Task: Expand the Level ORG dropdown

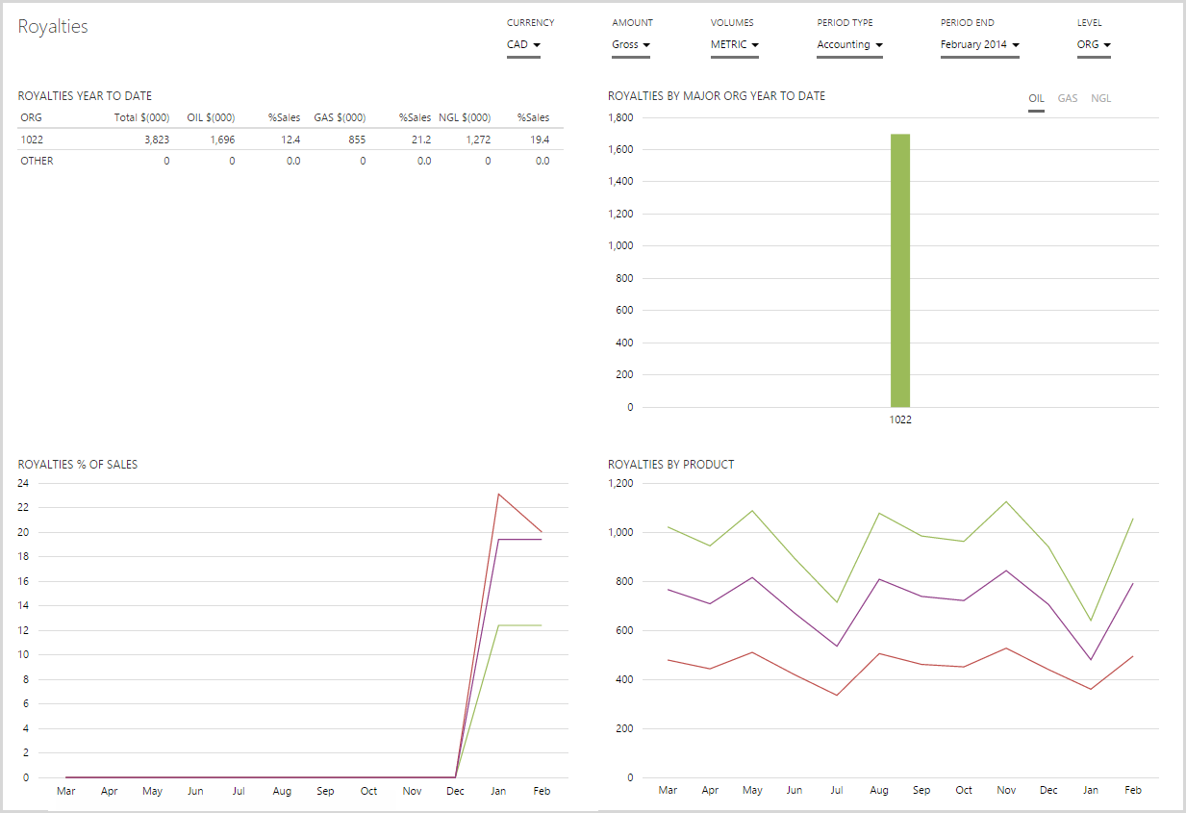Action: [x=1094, y=45]
